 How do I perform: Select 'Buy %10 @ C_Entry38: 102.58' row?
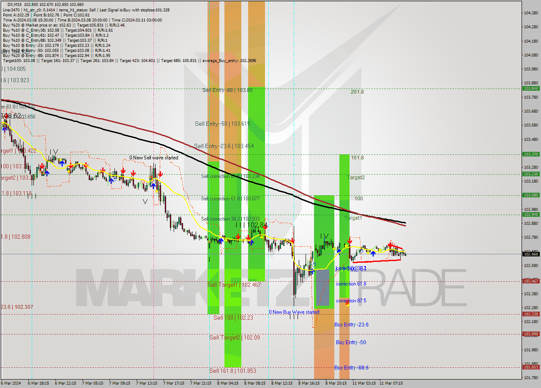(x=58, y=30)
